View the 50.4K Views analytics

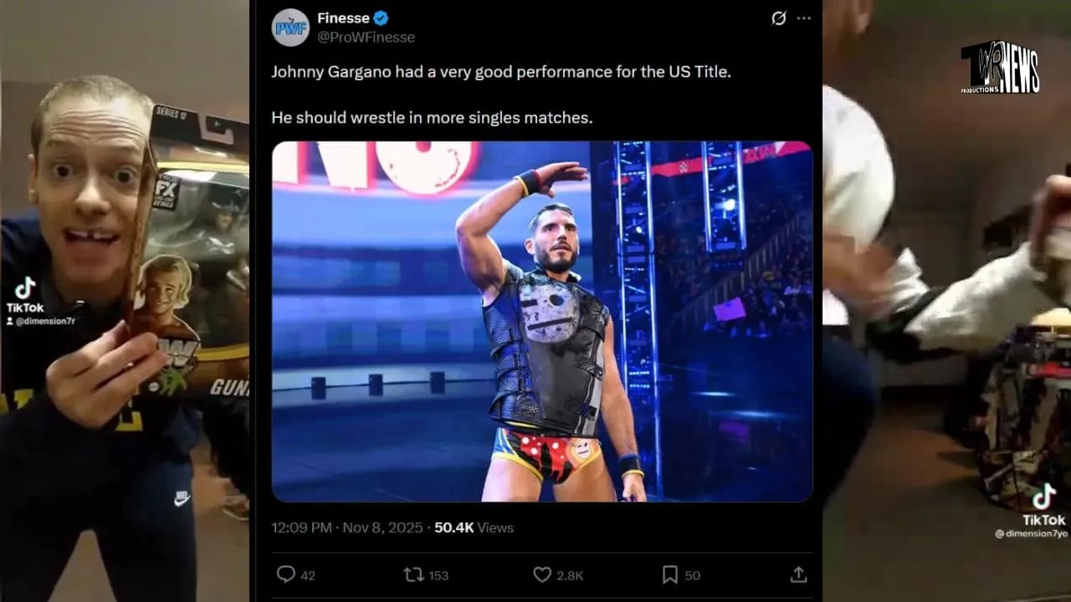(x=474, y=528)
